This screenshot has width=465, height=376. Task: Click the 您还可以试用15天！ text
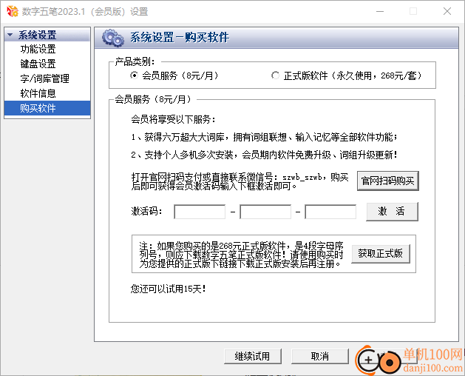pyautogui.click(x=168, y=289)
